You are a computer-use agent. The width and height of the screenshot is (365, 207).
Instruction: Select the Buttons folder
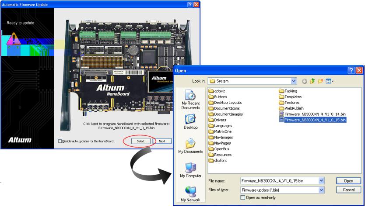point(218,97)
